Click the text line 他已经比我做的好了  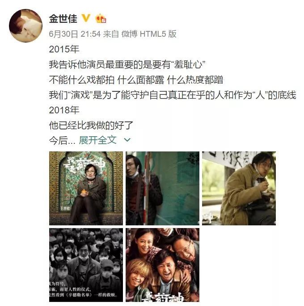(91, 125)
